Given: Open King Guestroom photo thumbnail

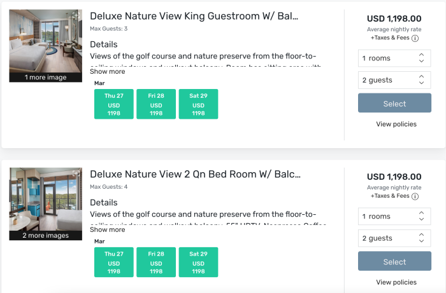Looking at the screenshot, I should tap(45, 42).
